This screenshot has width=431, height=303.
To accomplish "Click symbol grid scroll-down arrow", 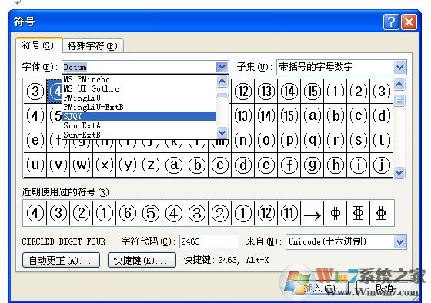I will tap(399, 172).
